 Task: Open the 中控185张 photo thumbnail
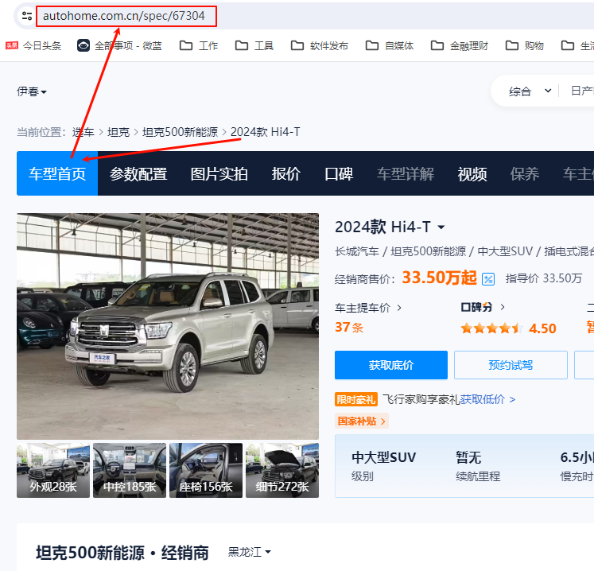(x=130, y=470)
